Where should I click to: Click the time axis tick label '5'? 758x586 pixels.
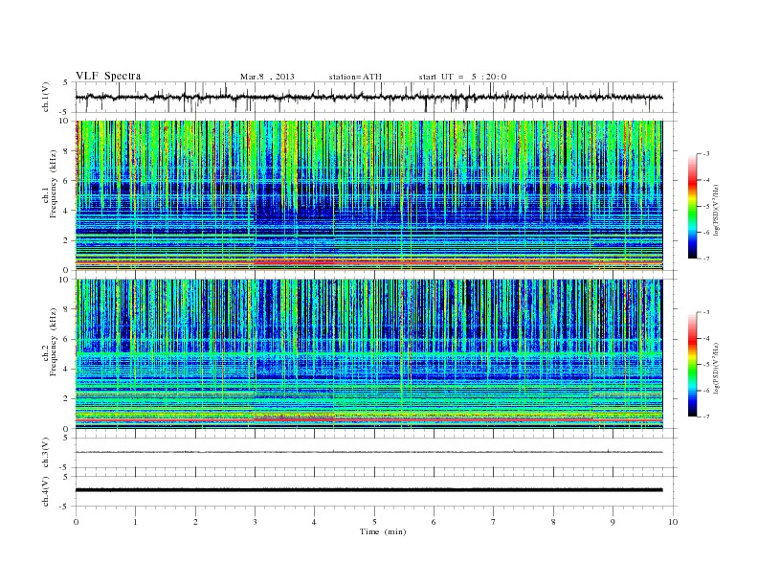pyautogui.click(x=374, y=522)
